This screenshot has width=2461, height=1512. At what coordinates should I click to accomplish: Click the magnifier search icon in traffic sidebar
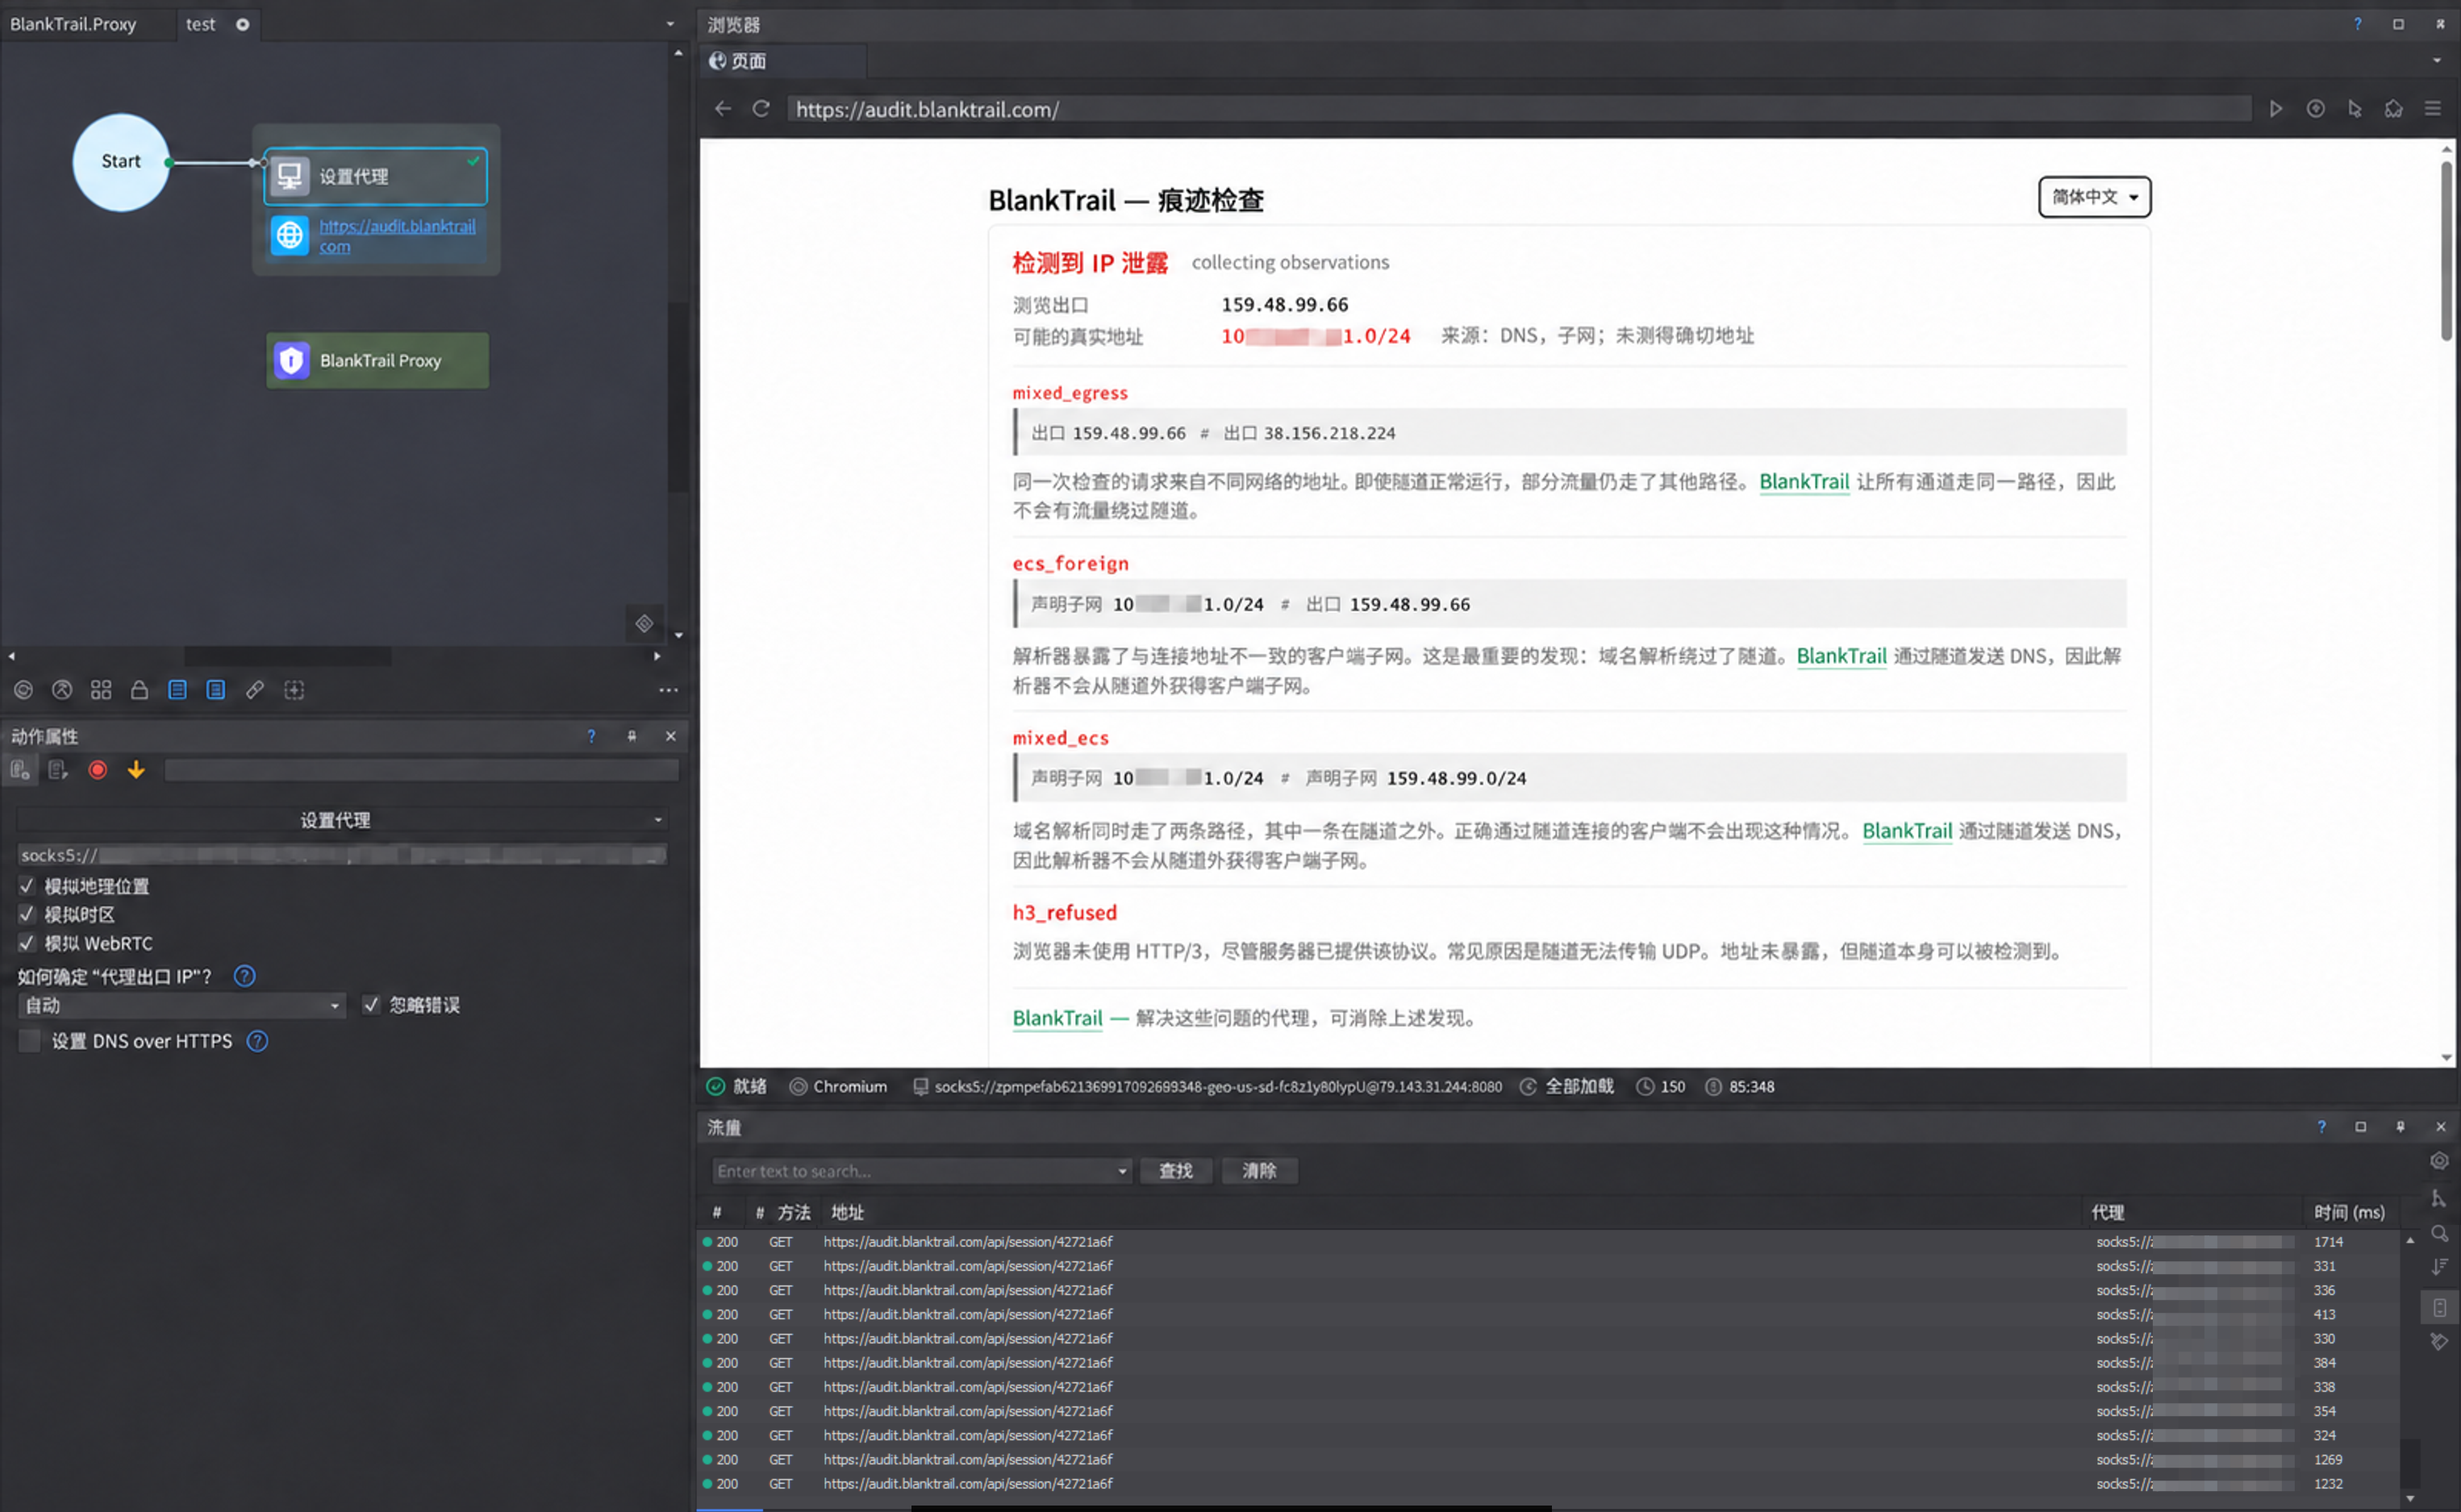click(2440, 1234)
